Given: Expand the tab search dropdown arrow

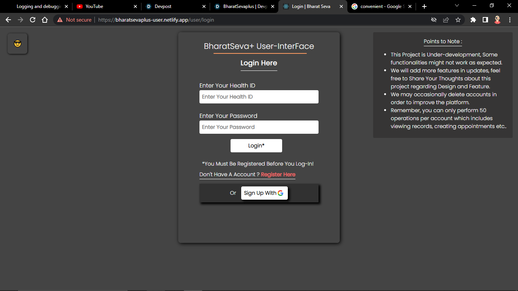Looking at the screenshot, I should [x=457, y=6].
